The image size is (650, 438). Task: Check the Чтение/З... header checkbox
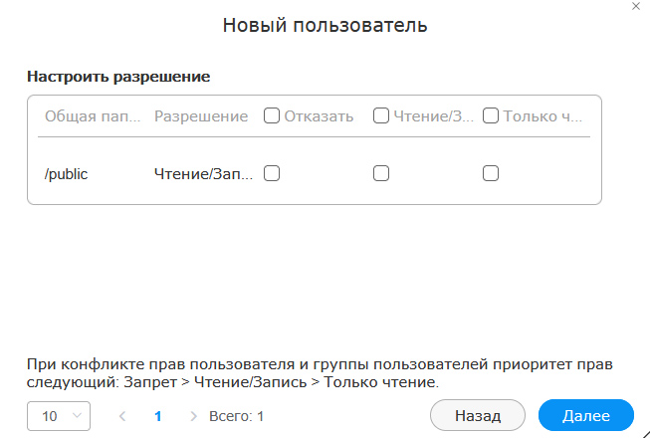click(x=381, y=116)
